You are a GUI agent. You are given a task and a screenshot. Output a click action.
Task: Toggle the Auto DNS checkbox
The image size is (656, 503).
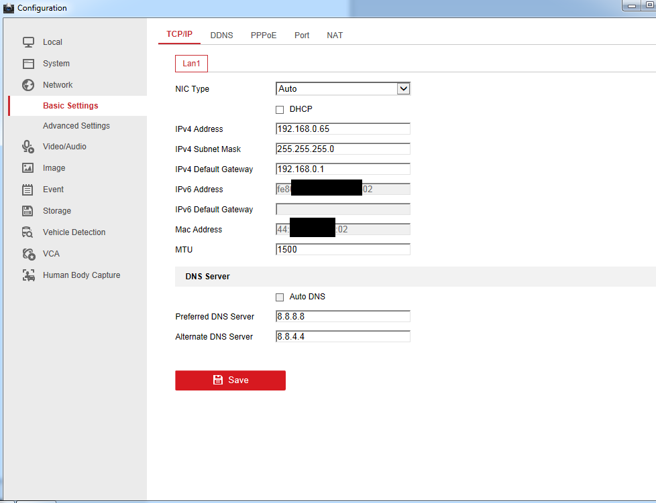pyautogui.click(x=280, y=297)
